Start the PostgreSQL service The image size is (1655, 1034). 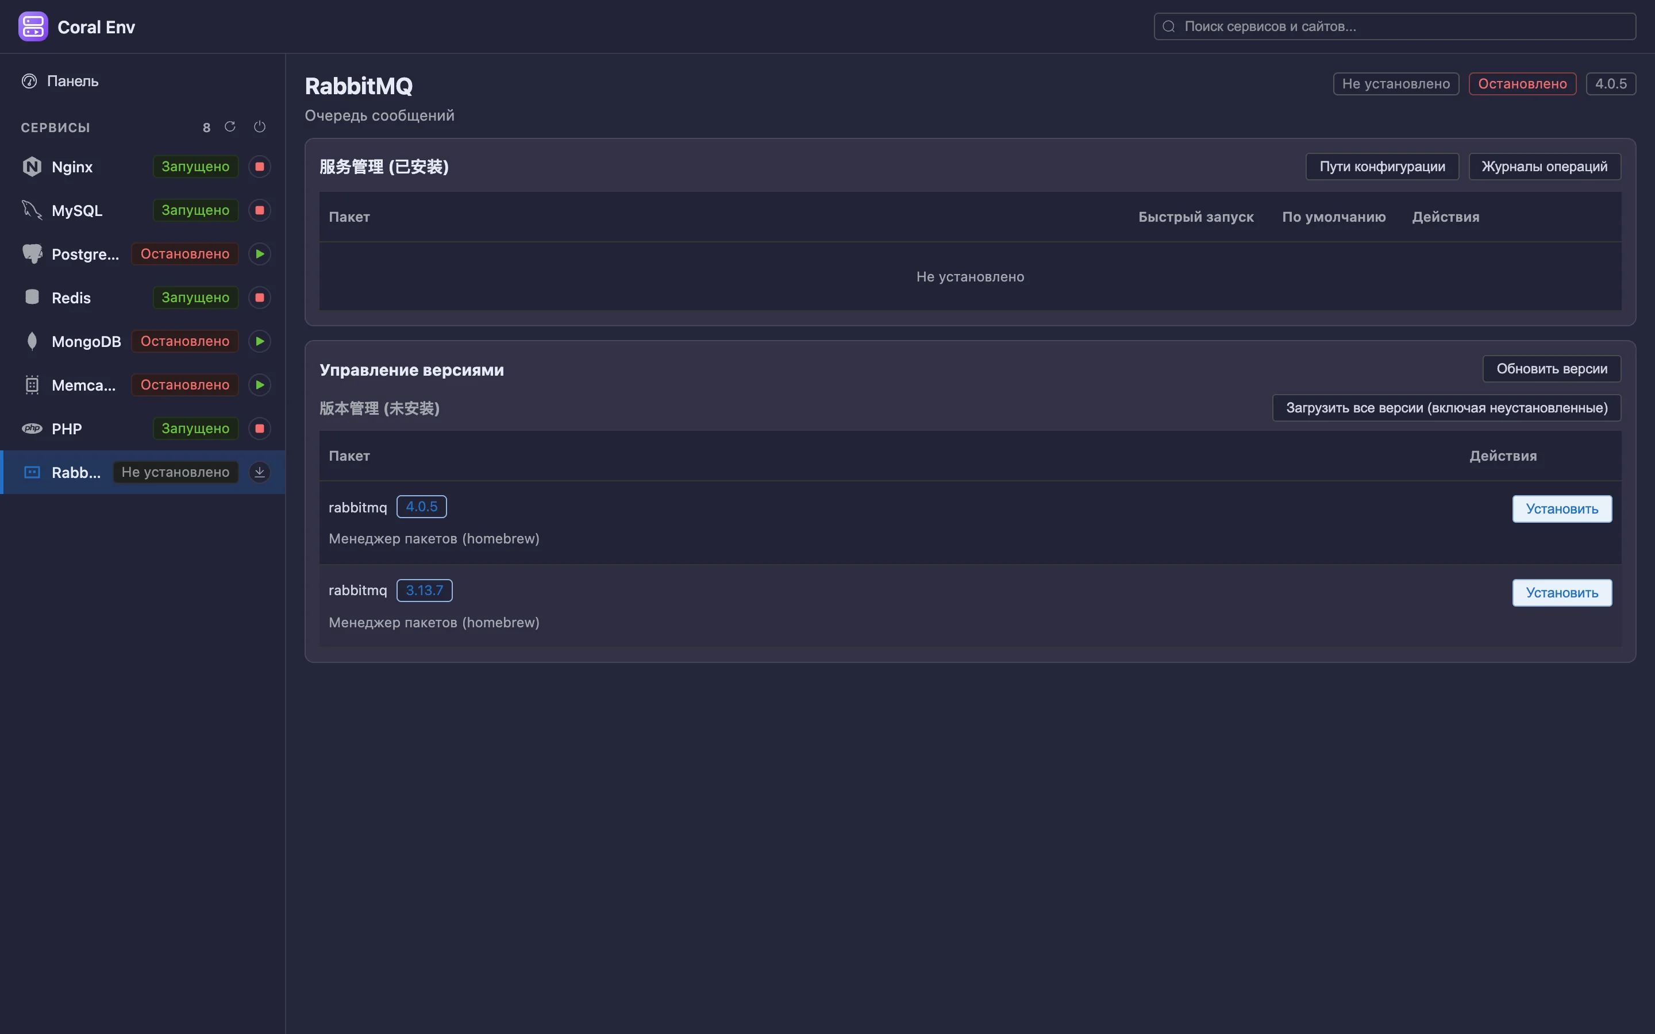pos(260,254)
